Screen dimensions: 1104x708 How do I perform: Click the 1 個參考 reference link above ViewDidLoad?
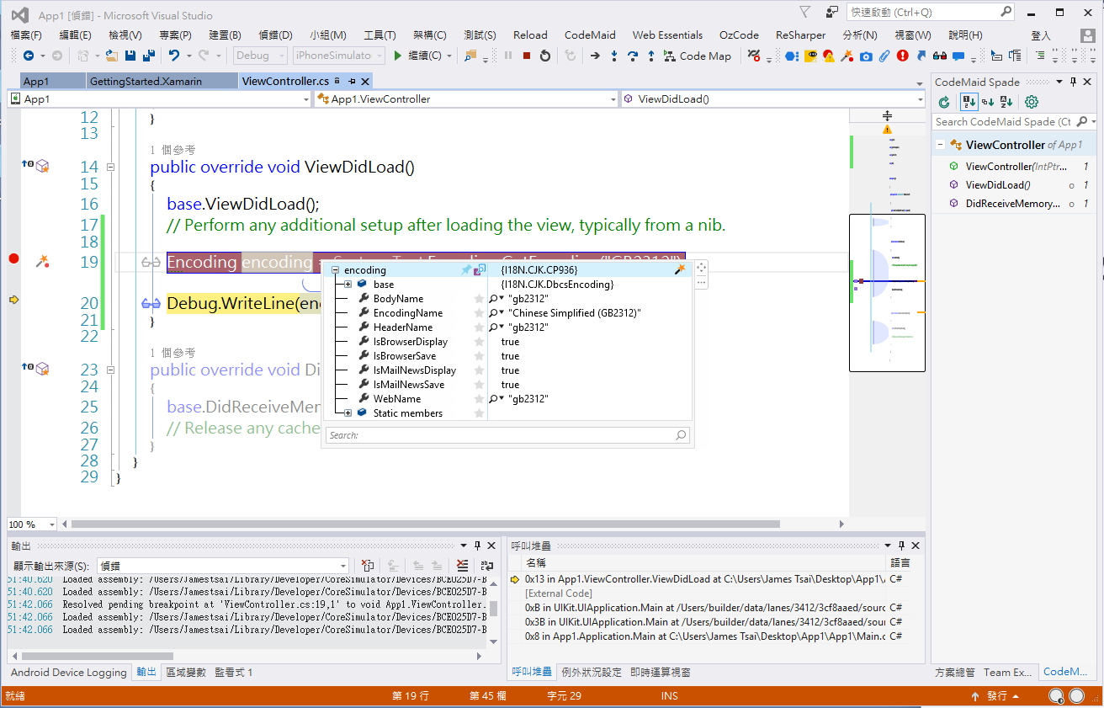point(172,150)
